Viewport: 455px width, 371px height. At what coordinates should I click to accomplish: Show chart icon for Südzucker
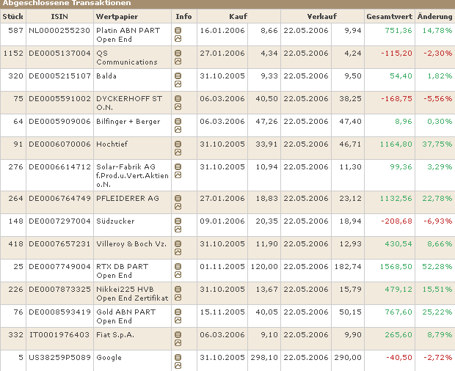pos(178,229)
